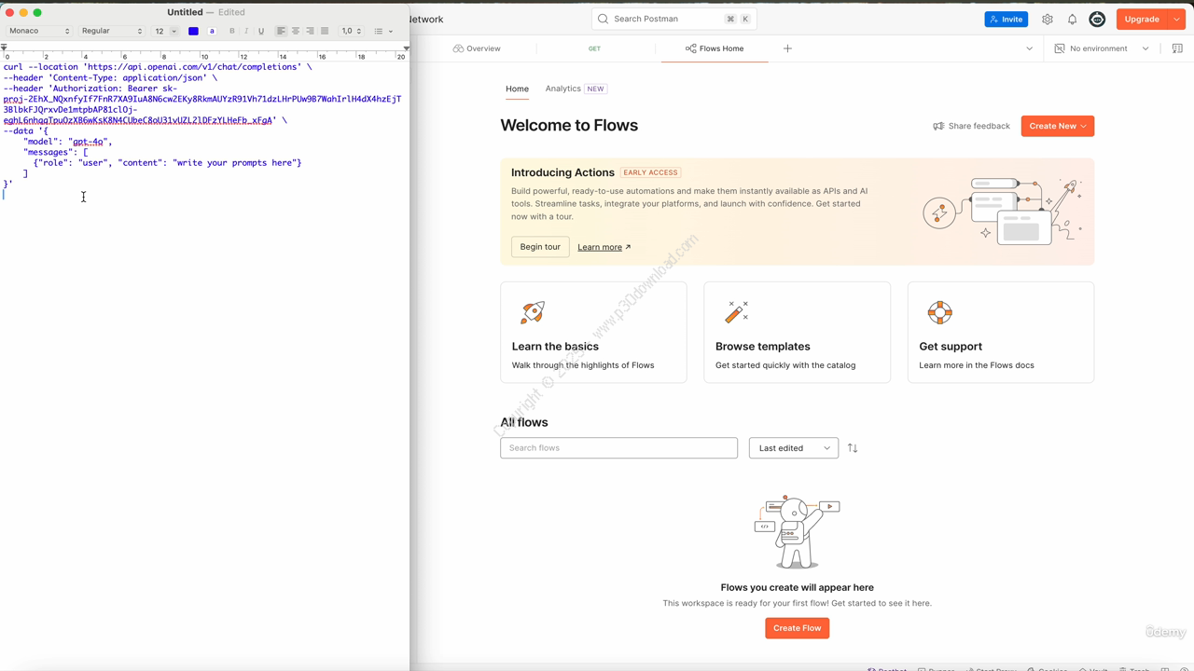1194x671 pixels.
Task: Open the right sidebar panel icon
Action: pos(1177,48)
